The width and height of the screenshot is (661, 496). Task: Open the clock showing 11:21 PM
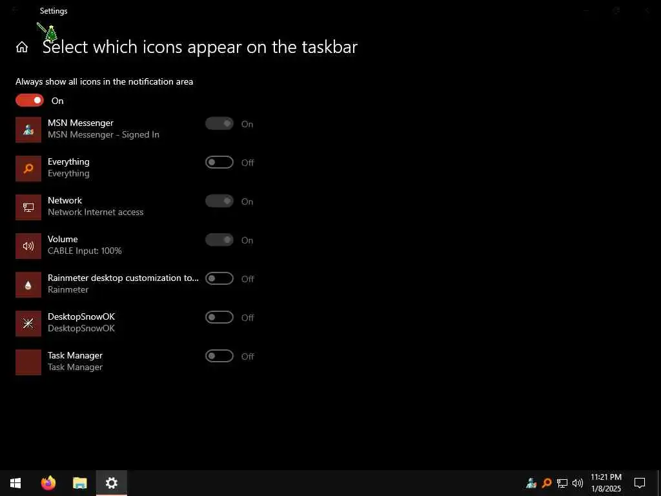(605, 483)
